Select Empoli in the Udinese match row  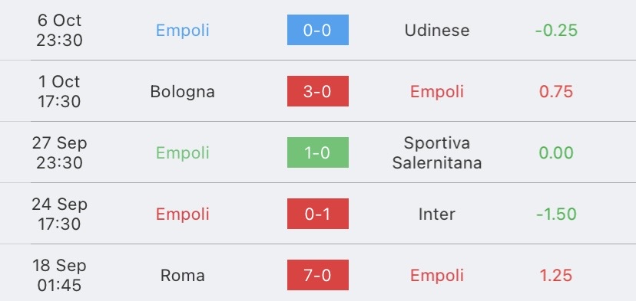(x=183, y=31)
